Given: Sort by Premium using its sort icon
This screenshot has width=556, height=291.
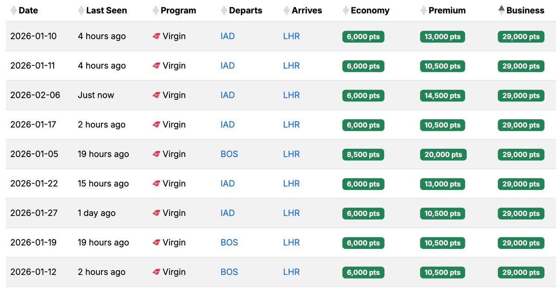Looking at the screenshot, I should pyautogui.click(x=423, y=10).
